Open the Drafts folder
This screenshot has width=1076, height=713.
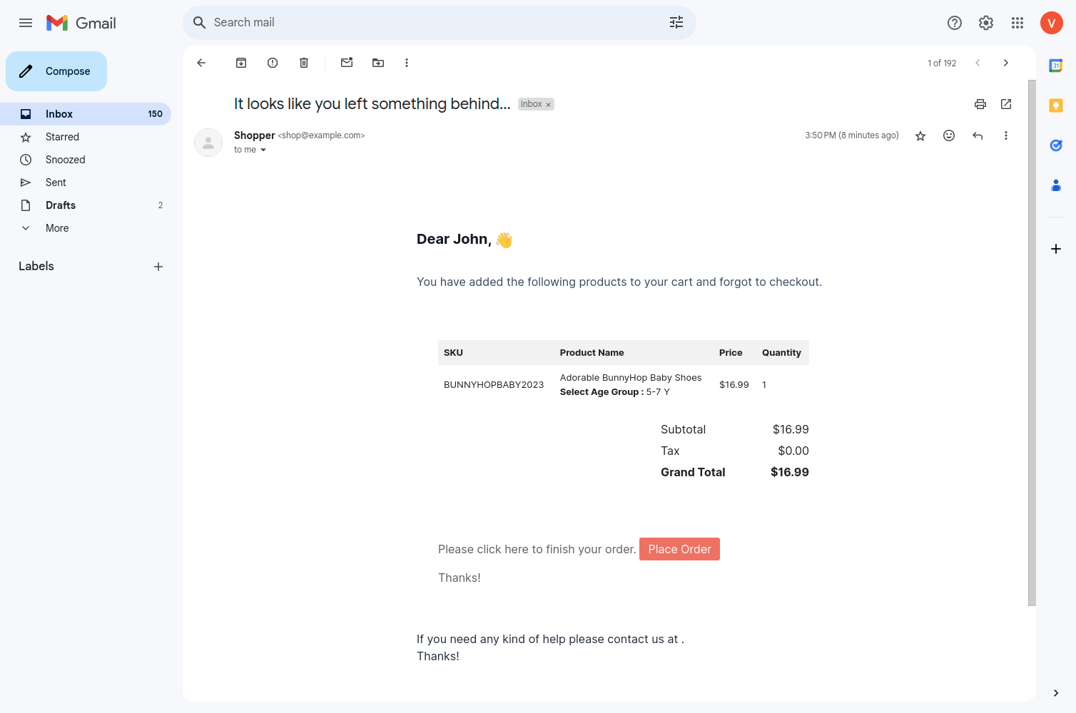[86, 205]
